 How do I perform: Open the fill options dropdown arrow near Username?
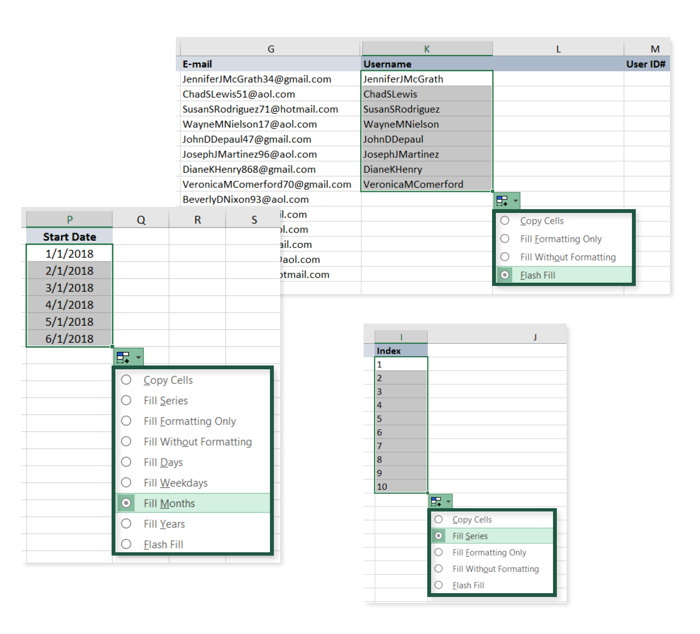515,200
